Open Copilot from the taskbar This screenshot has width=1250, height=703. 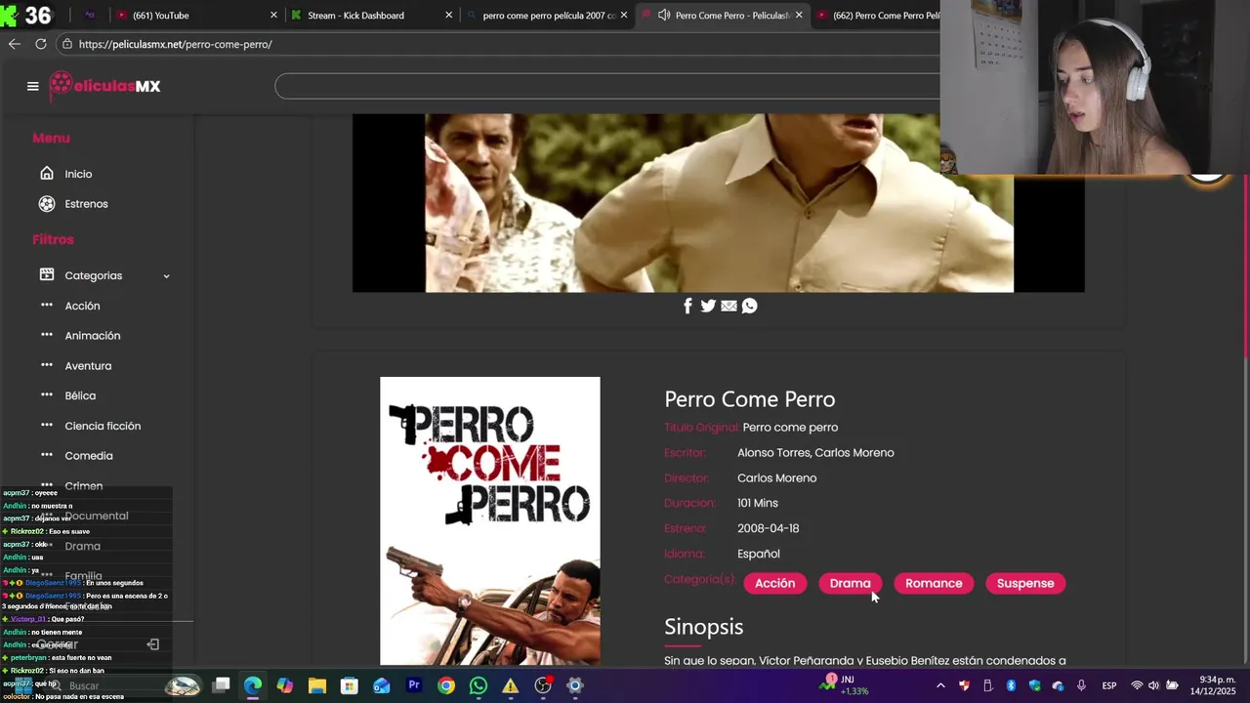pyautogui.click(x=285, y=685)
